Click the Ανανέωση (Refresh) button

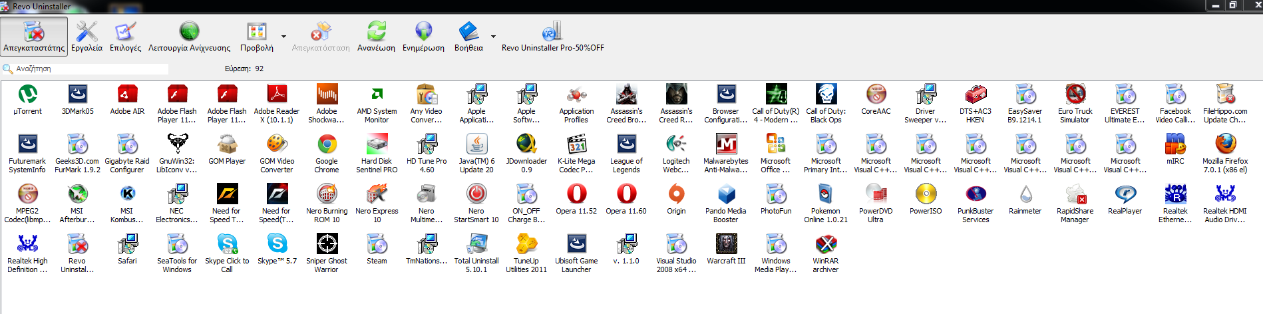pyautogui.click(x=376, y=36)
